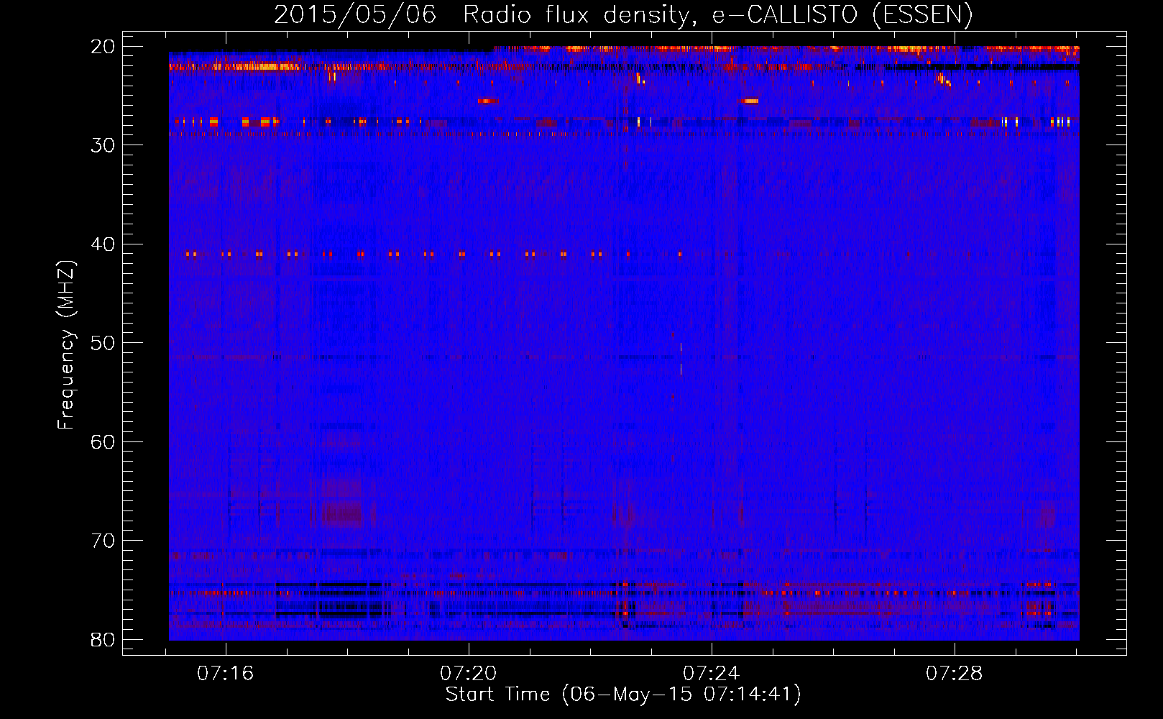Click the 07:16 time axis label

point(226,674)
